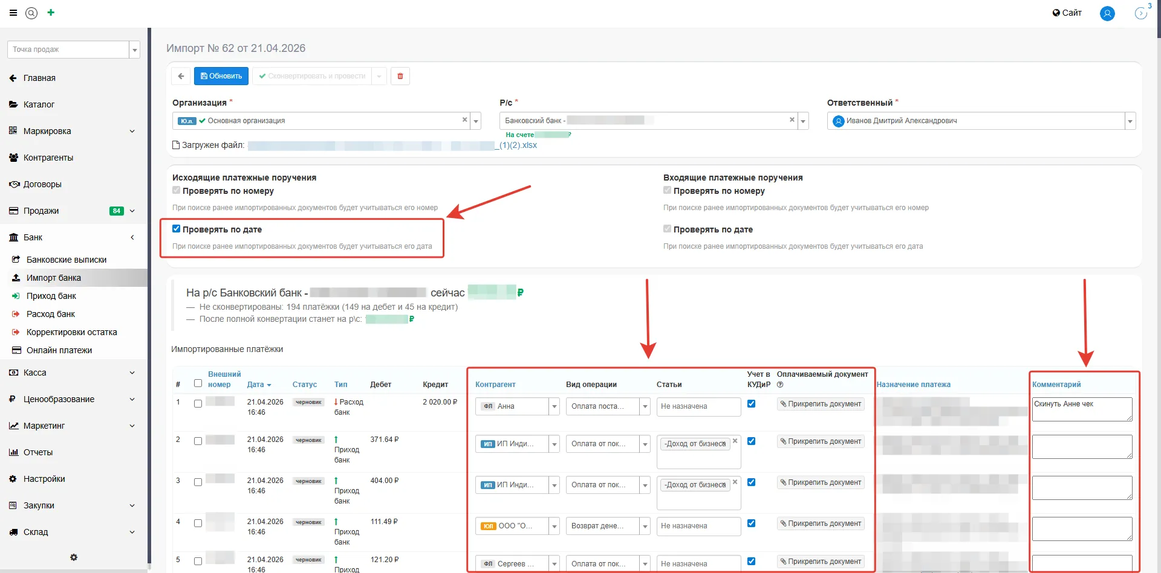Click help icon next to Оплачиваемый документ
This screenshot has width=1161, height=573.
click(780, 385)
